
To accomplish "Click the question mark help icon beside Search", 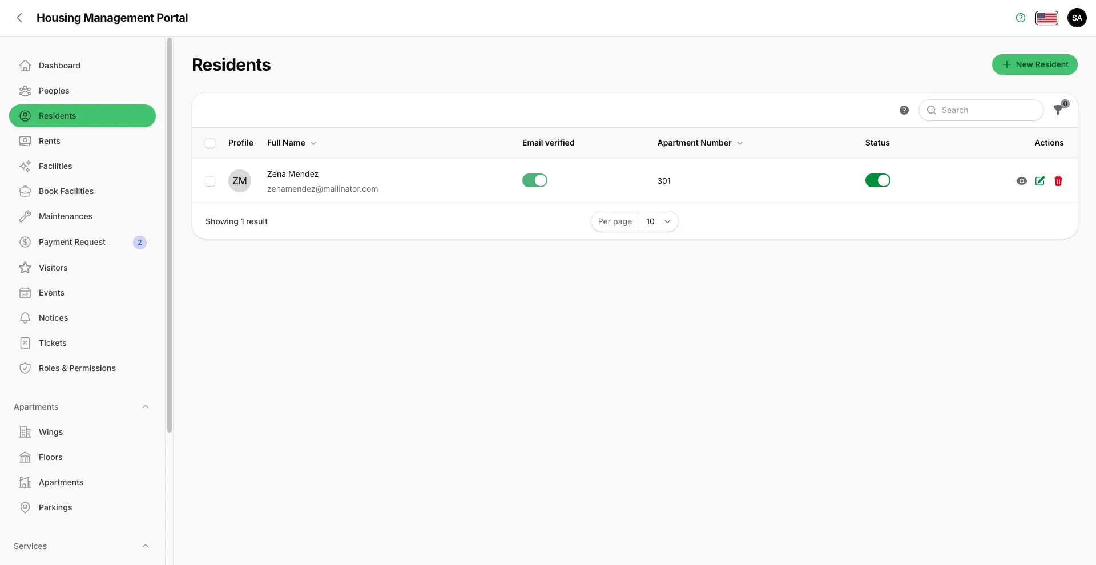I will [904, 110].
